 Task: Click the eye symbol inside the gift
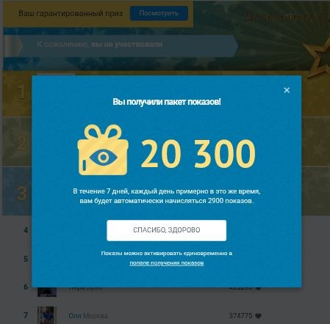(104, 158)
